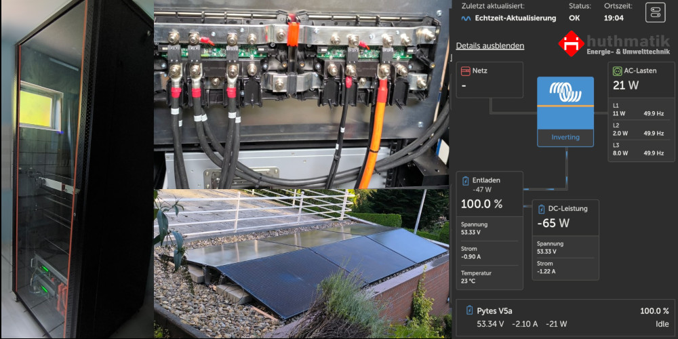The height and width of the screenshot is (339, 678).
Task: Click the DC-Leistung battery icon
Action: coord(542,209)
